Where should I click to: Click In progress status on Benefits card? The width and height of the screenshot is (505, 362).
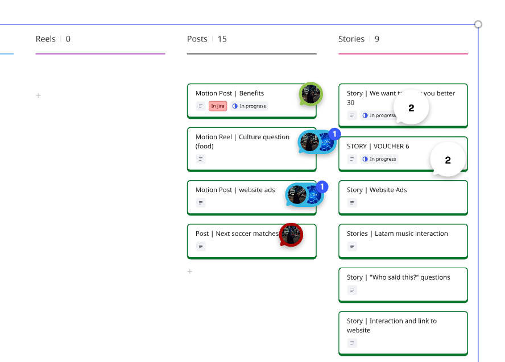249,106
